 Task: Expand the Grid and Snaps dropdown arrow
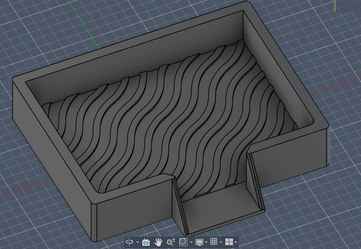[x=221, y=242]
